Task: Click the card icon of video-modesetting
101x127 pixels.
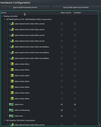Action: pos(11,110)
